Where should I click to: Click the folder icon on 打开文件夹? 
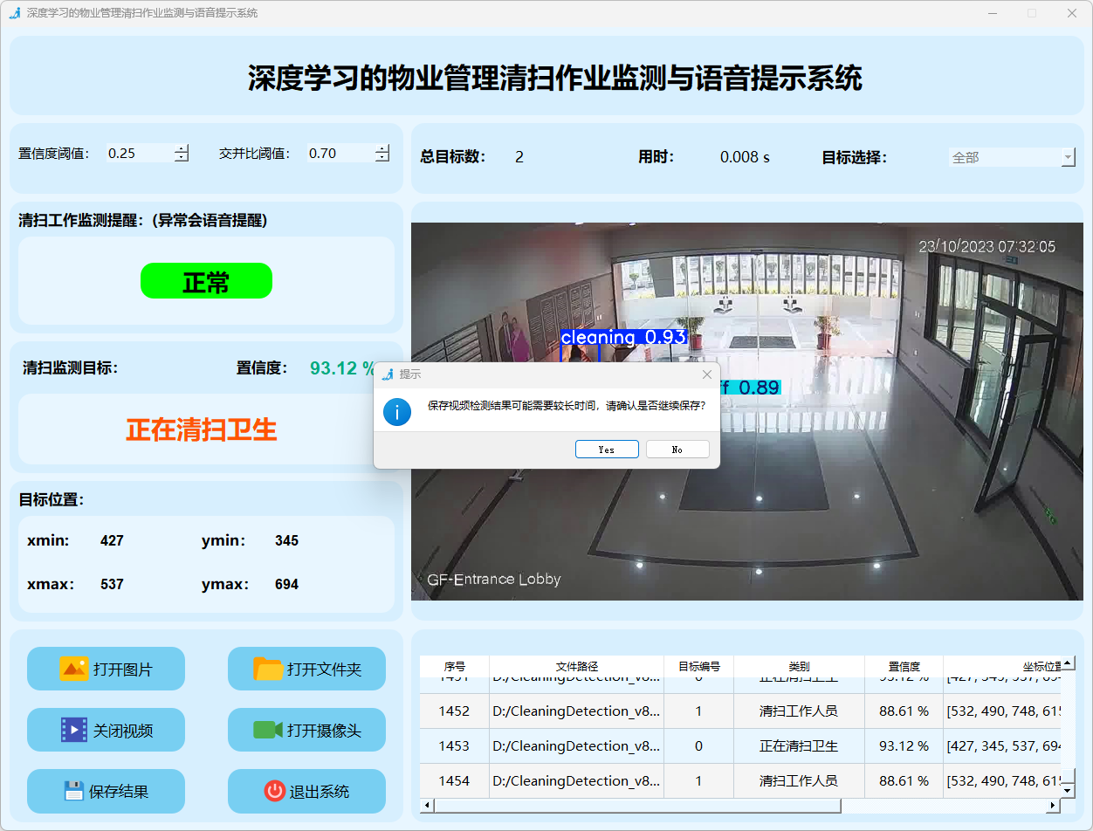pos(268,669)
